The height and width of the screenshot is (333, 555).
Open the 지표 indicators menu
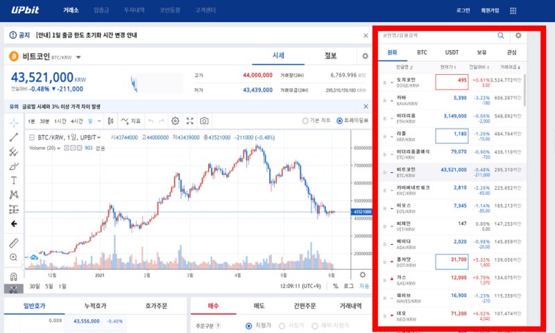(131, 121)
